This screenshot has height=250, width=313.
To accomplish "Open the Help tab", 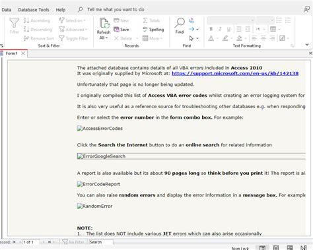I will tap(61, 10).
